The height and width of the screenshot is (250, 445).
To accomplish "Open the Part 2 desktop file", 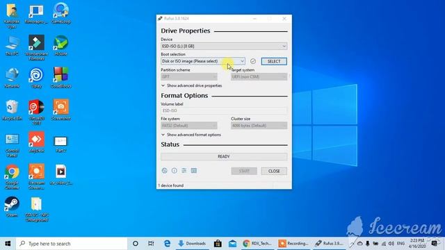I will click(60, 144).
